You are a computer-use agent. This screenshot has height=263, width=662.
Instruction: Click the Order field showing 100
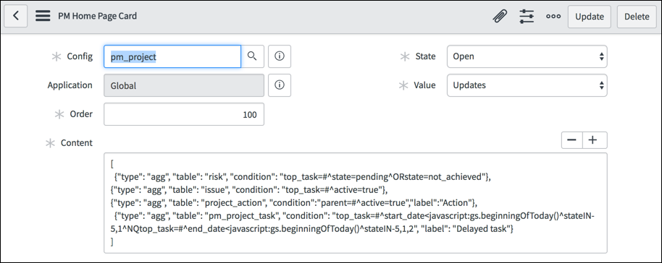click(x=184, y=114)
